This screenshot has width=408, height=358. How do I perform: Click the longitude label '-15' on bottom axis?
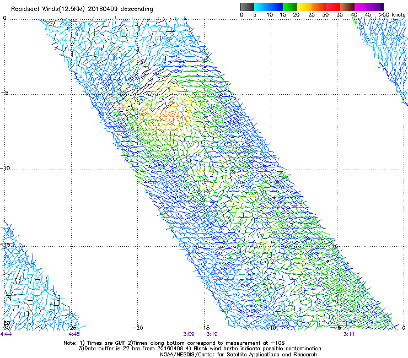pos(204,328)
